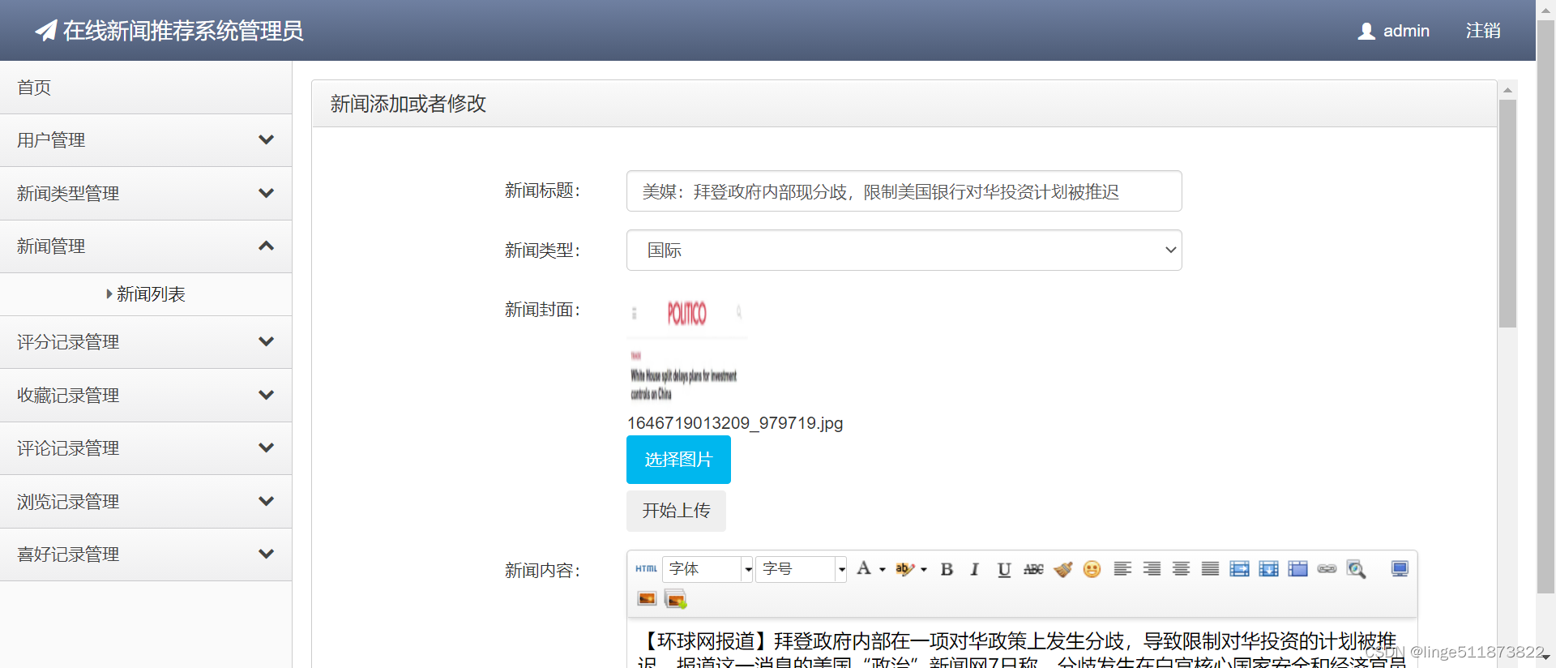Insert multiple images in editor
The image size is (1556, 668).
(x=675, y=599)
